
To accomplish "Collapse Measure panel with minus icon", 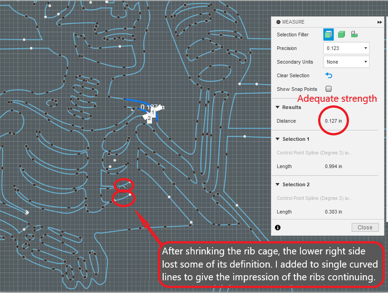I will point(278,22).
